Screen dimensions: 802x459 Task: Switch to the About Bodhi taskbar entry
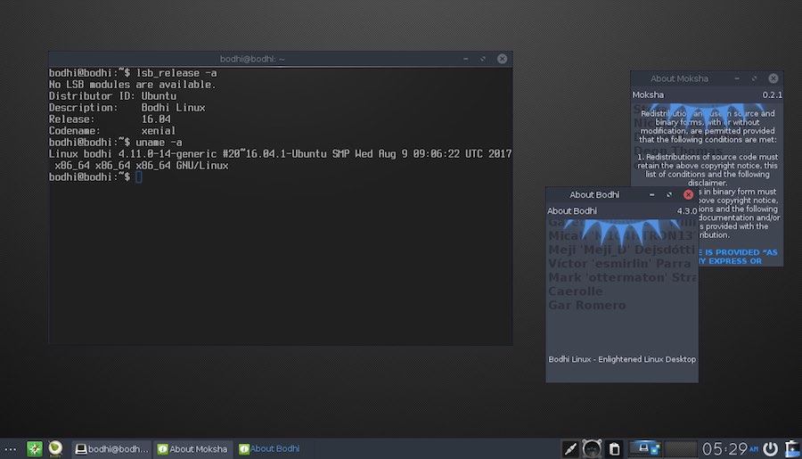(x=269, y=449)
